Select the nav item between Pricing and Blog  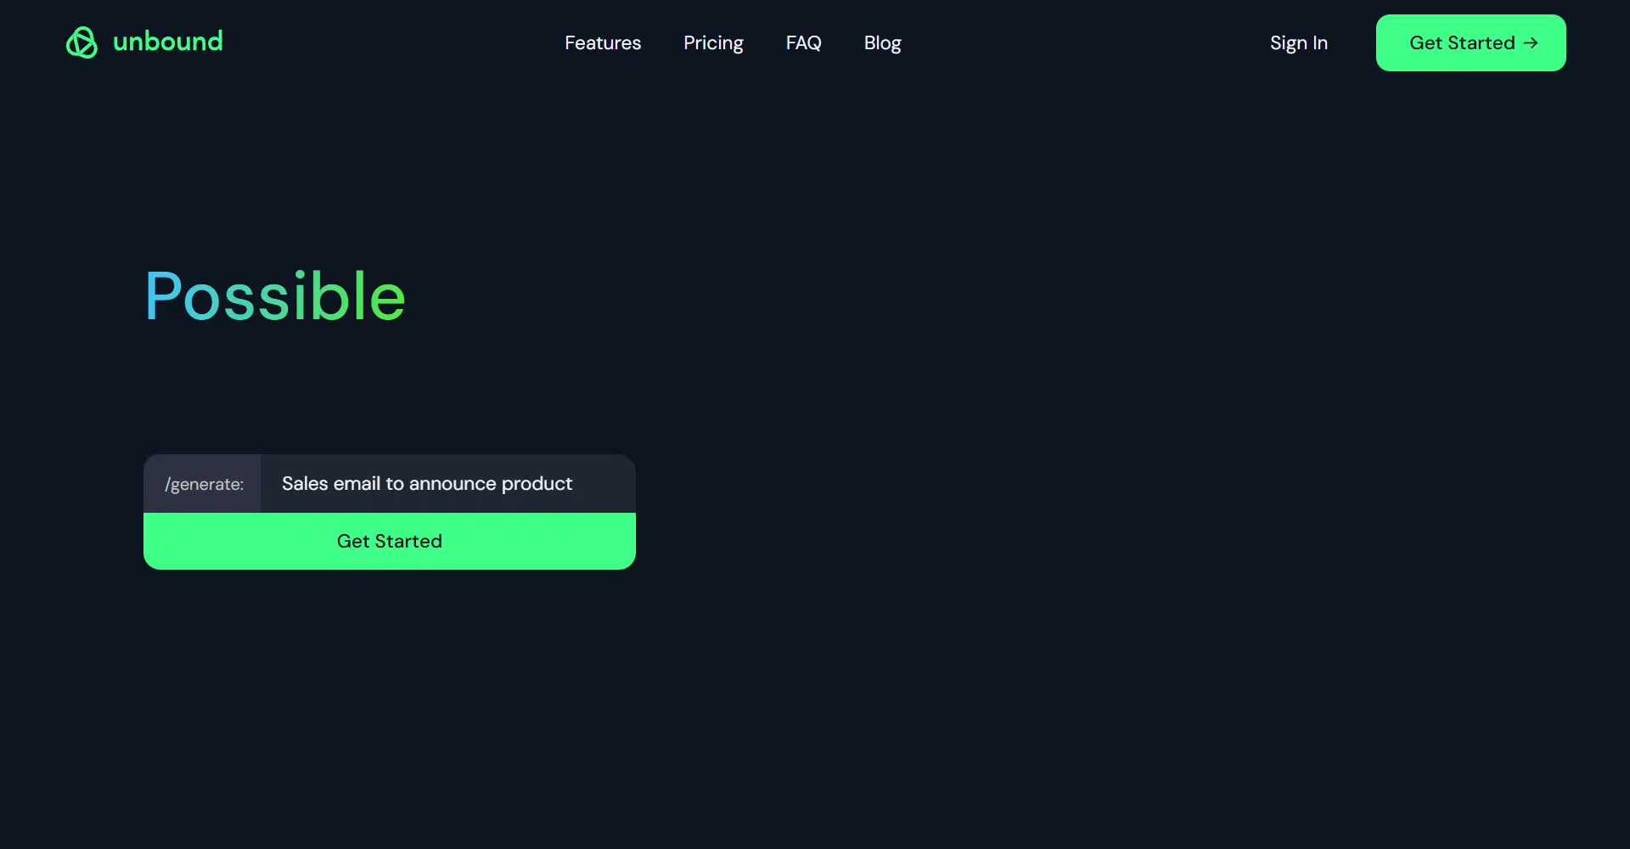(803, 43)
